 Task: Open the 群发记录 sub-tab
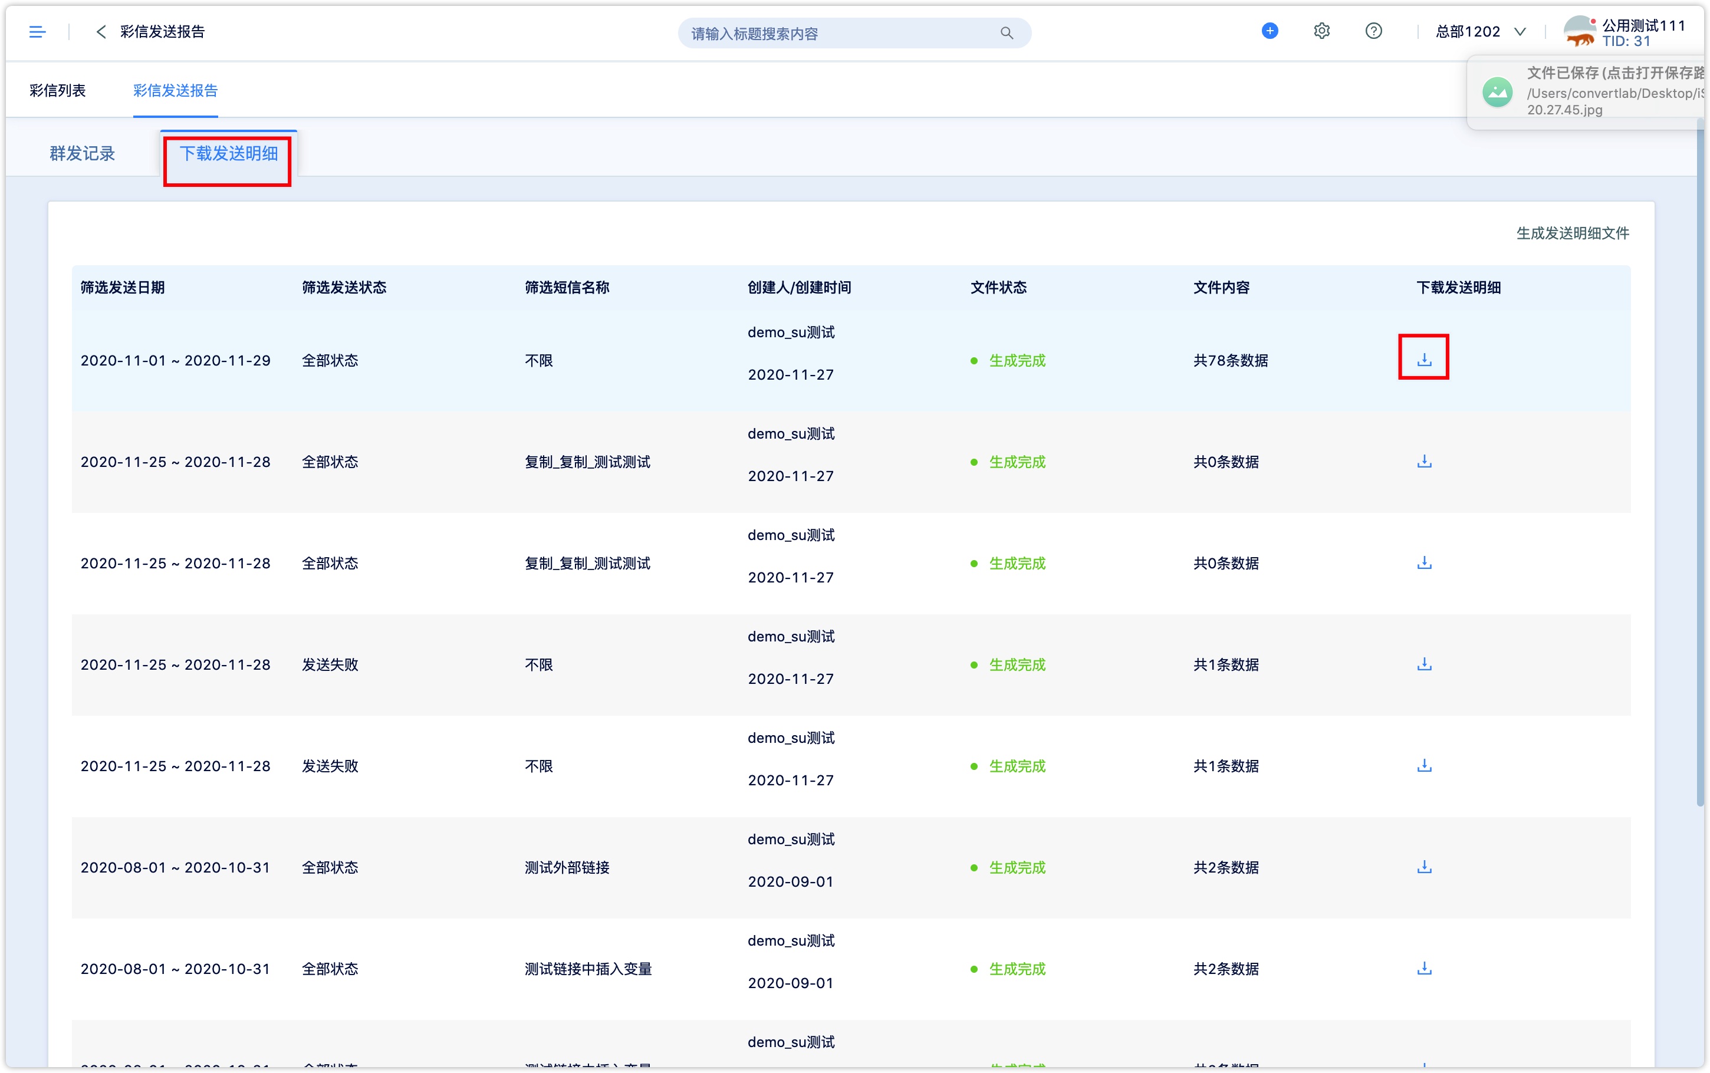(83, 154)
